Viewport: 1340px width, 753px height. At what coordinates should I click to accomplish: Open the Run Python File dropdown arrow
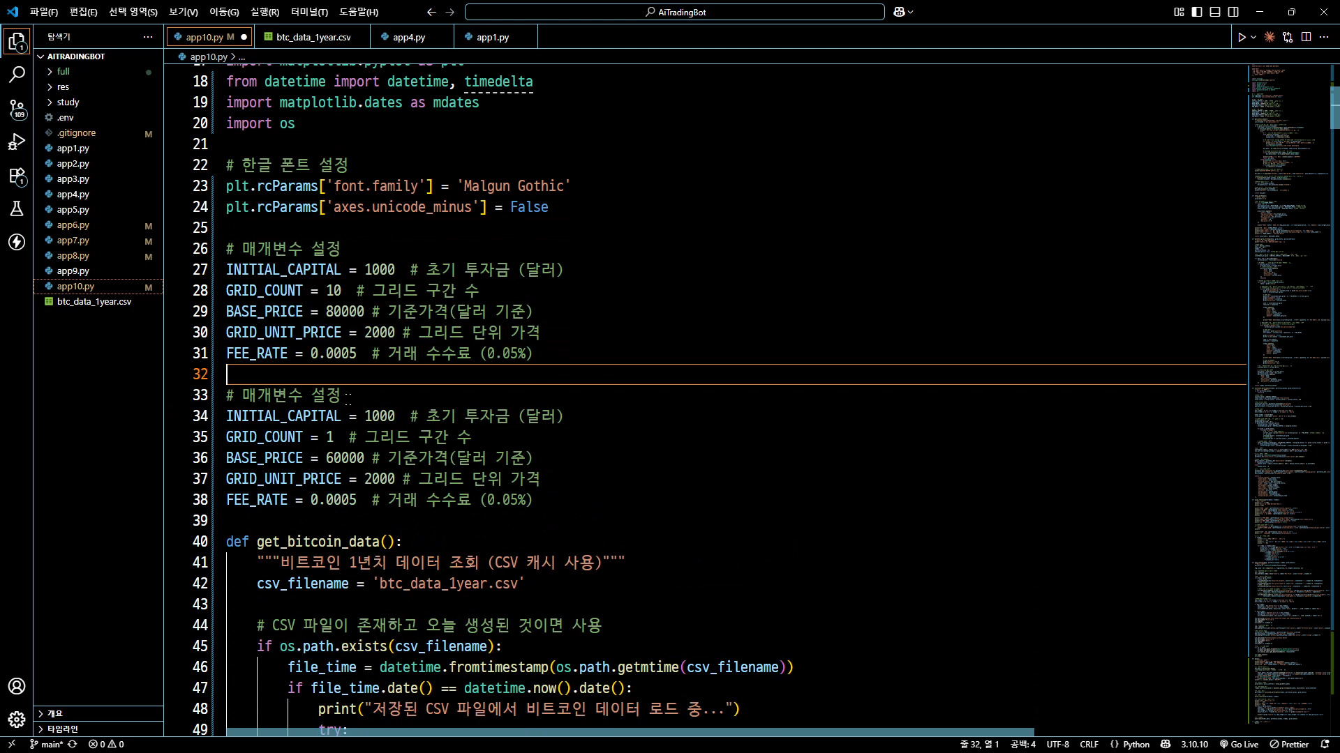[1253, 37]
